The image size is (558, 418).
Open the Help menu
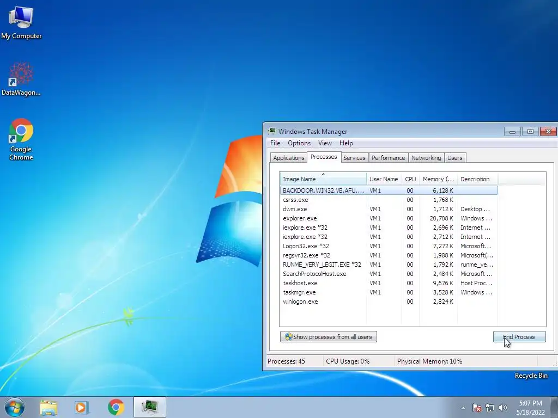346,143
